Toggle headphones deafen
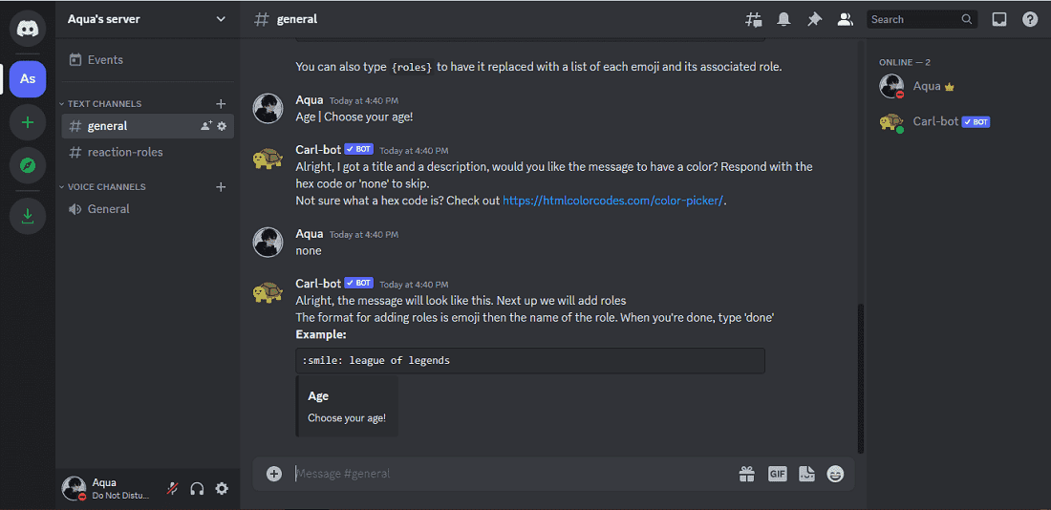 click(x=198, y=489)
